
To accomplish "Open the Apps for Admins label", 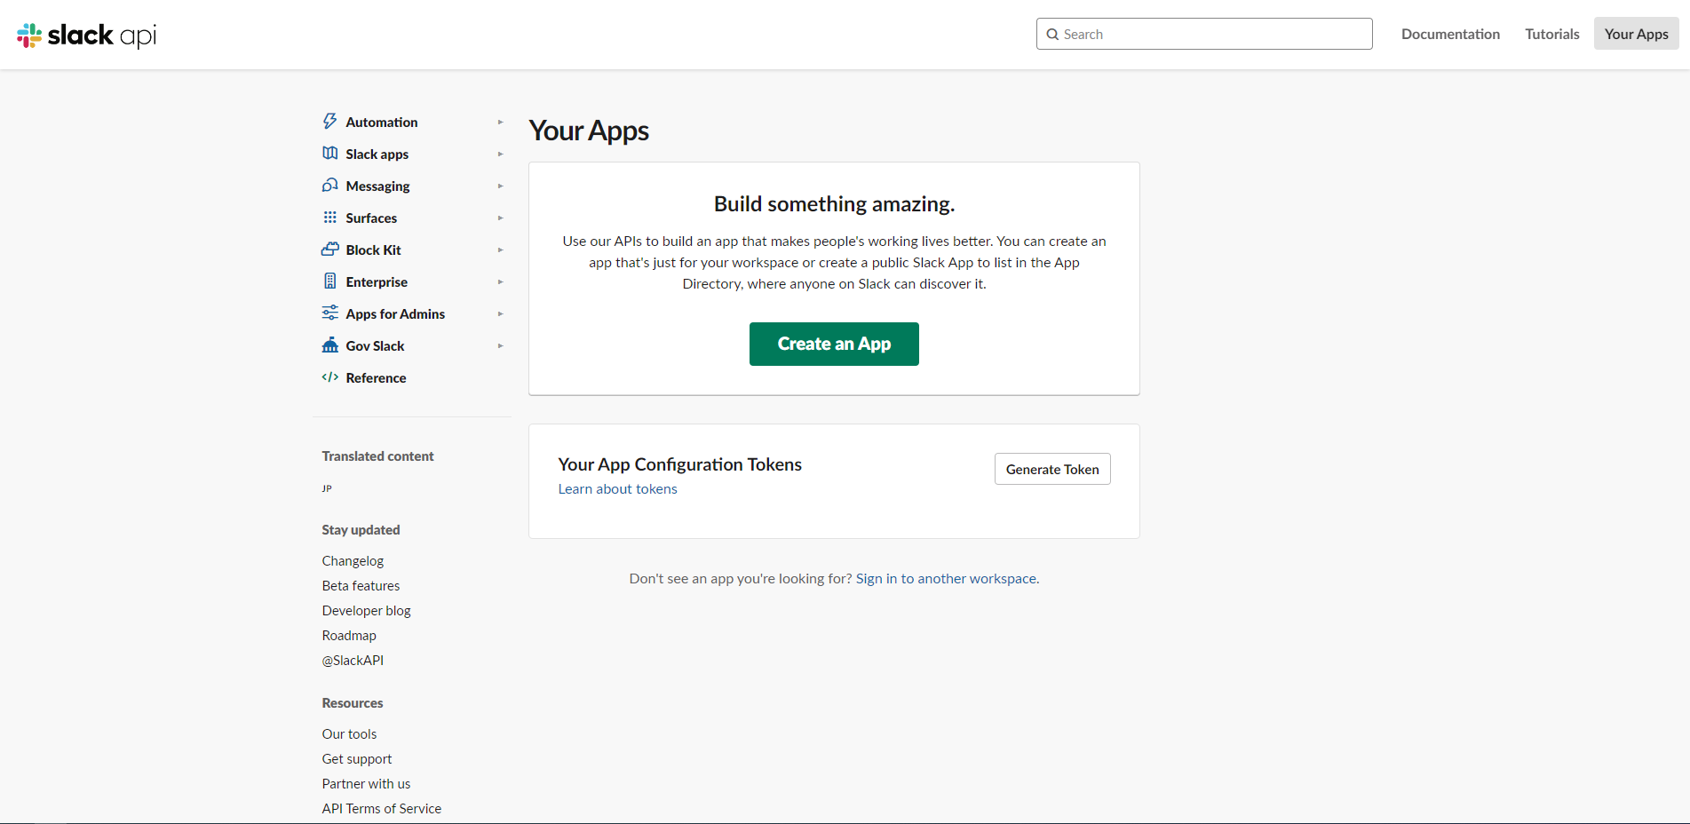I will 395,313.
